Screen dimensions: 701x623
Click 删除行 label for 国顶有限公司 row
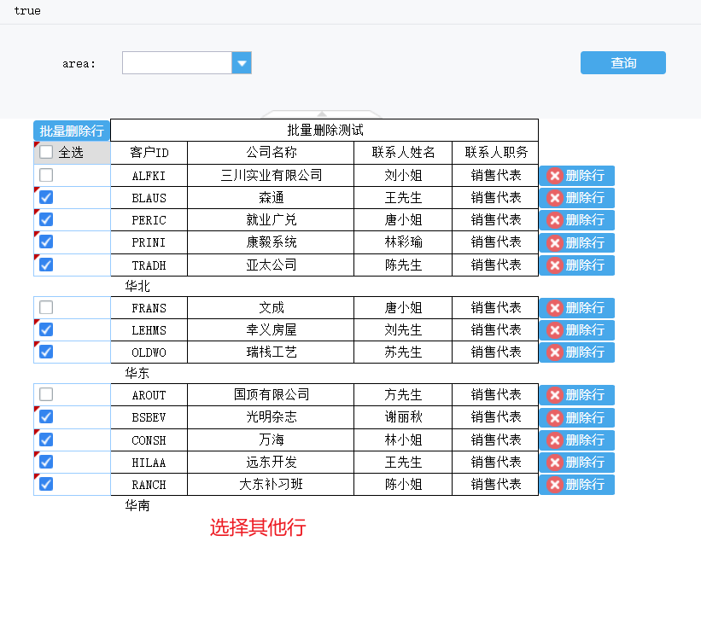click(585, 395)
